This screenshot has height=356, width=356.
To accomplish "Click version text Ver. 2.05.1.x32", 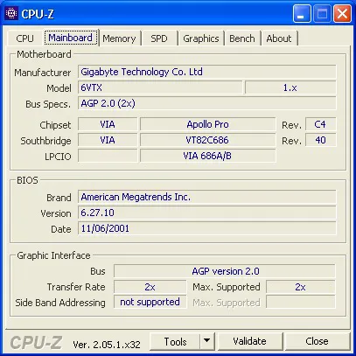I will 107,345.
